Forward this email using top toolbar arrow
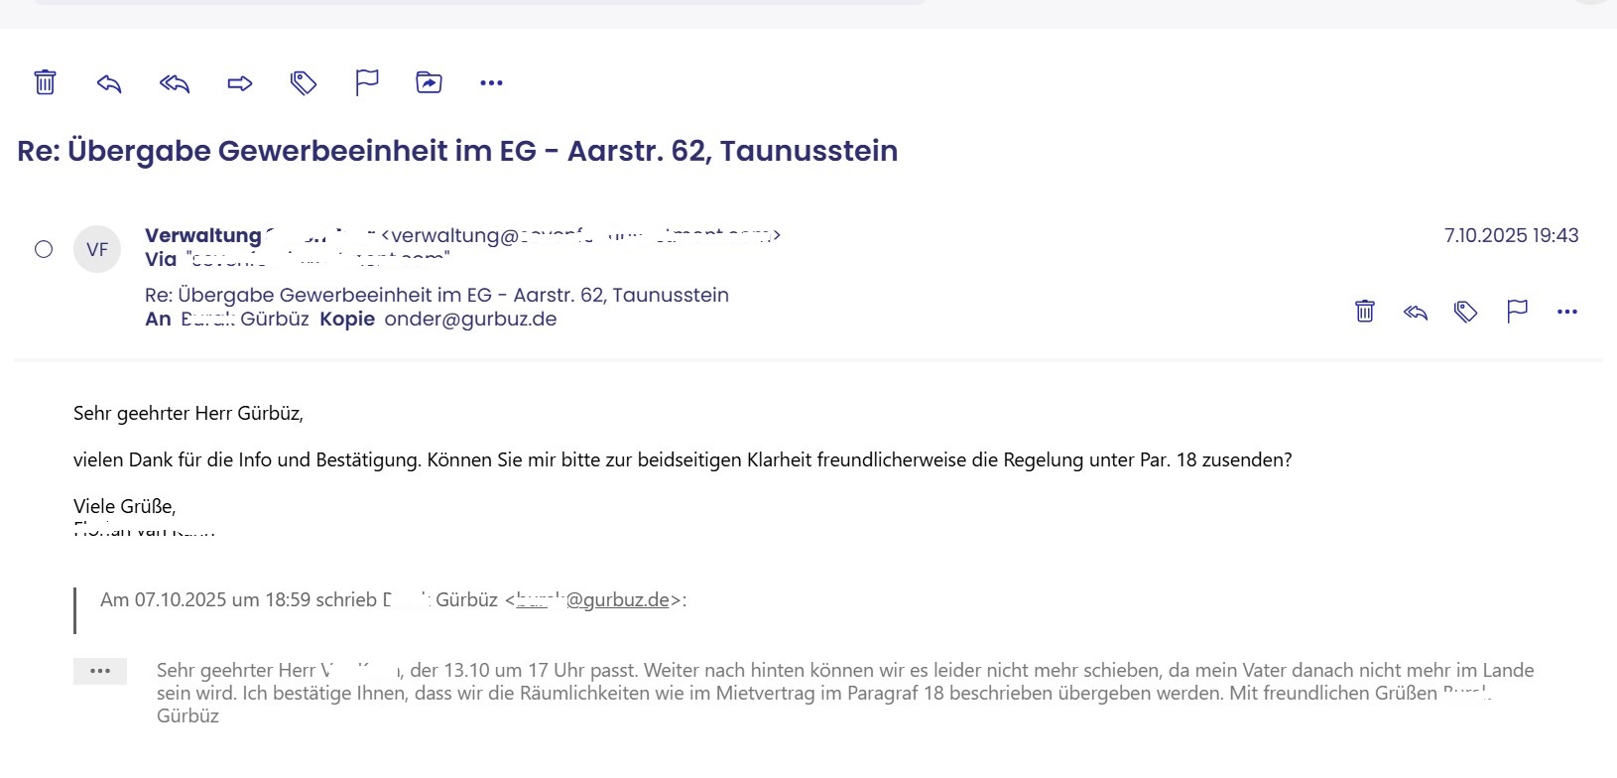 [240, 83]
